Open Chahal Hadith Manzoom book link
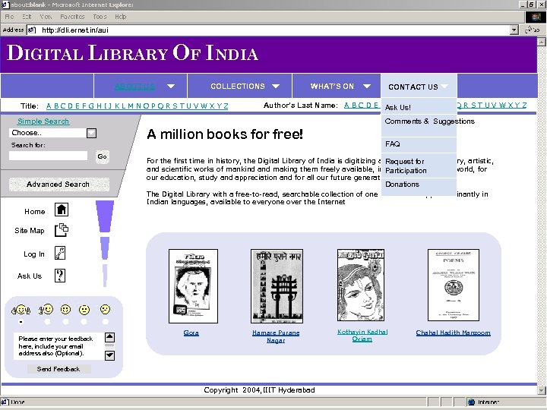This screenshot has width=547, height=410. [x=453, y=333]
